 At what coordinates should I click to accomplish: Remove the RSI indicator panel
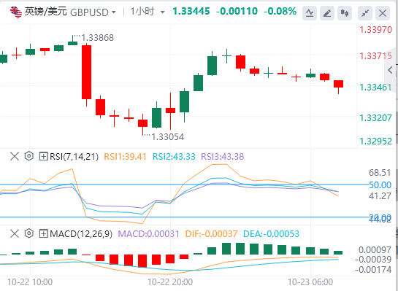[x=15, y=156]
